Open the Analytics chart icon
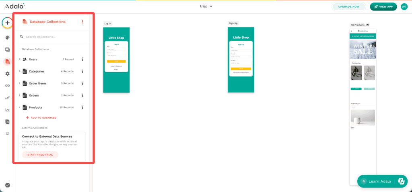The image size is (412, 192). (7, 109)
